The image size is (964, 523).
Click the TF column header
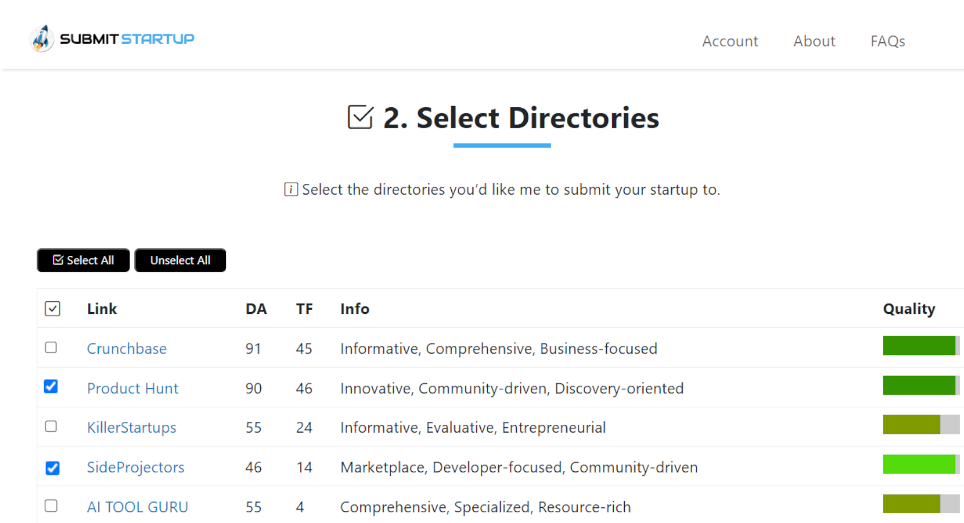click(x=304, y=308)
